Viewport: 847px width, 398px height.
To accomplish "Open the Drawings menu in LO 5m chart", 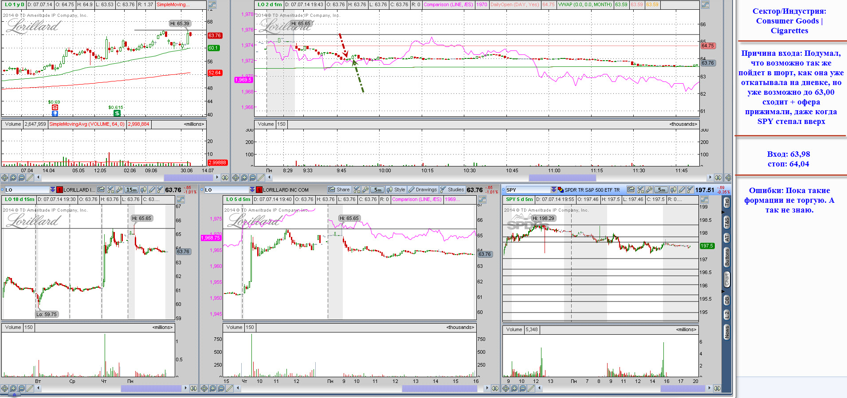I will (423, 189).
